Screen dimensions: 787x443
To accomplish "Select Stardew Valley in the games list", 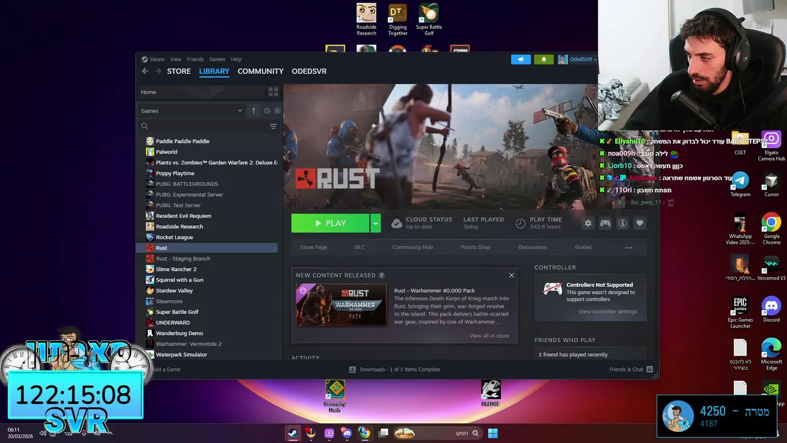I will (x=174, y=290).
